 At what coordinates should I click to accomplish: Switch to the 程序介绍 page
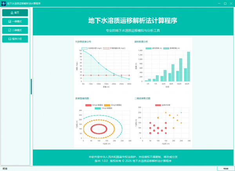[15, 39]
